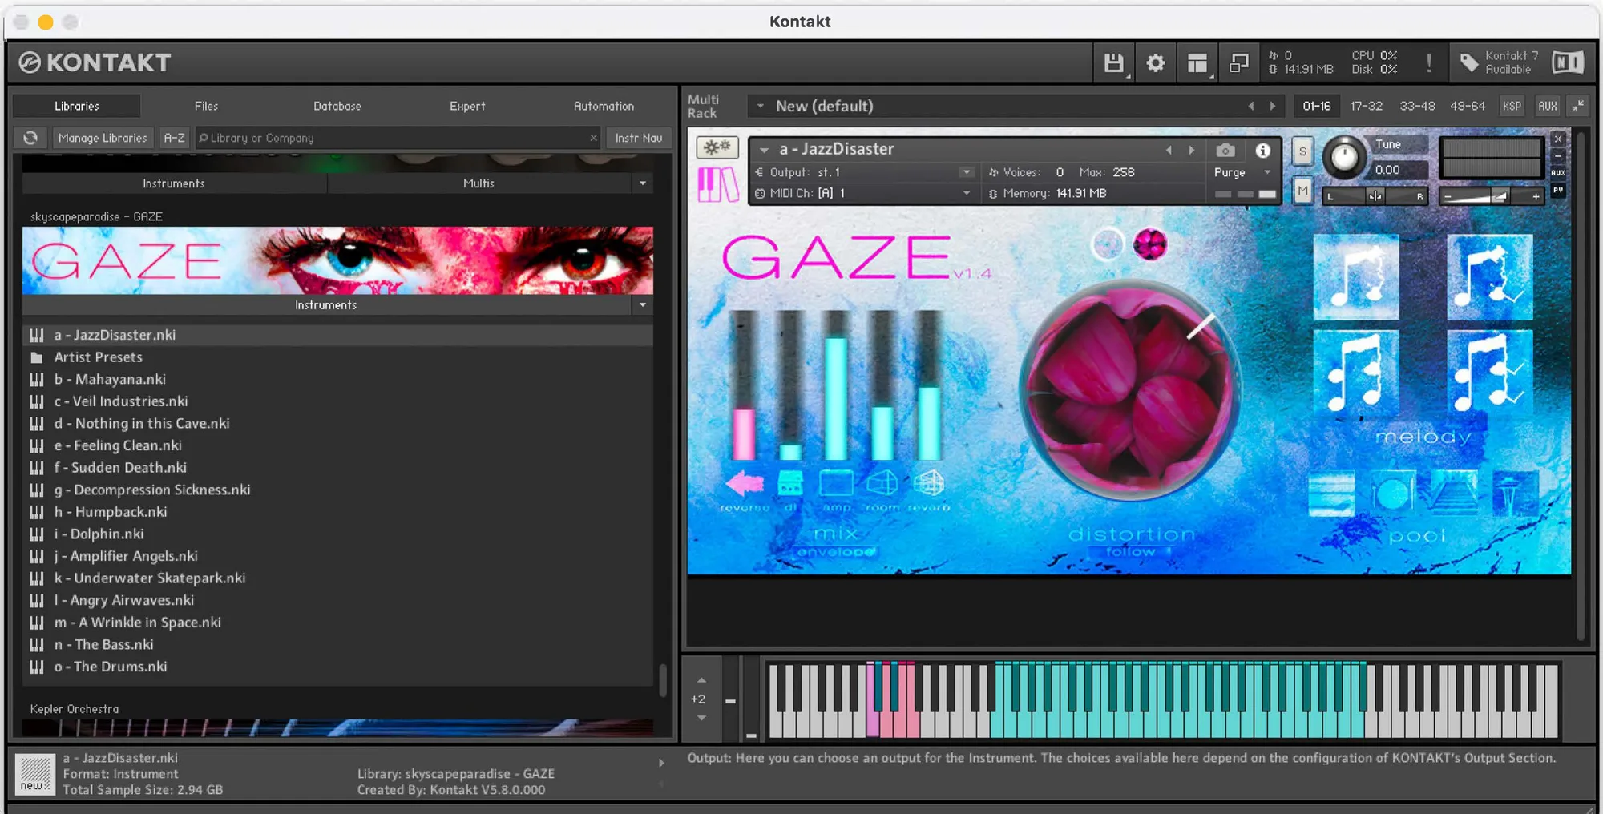Select rack page 17-32
Image resolution: width=1603 pixels, height=814 pixels.
pos(1367,106)
